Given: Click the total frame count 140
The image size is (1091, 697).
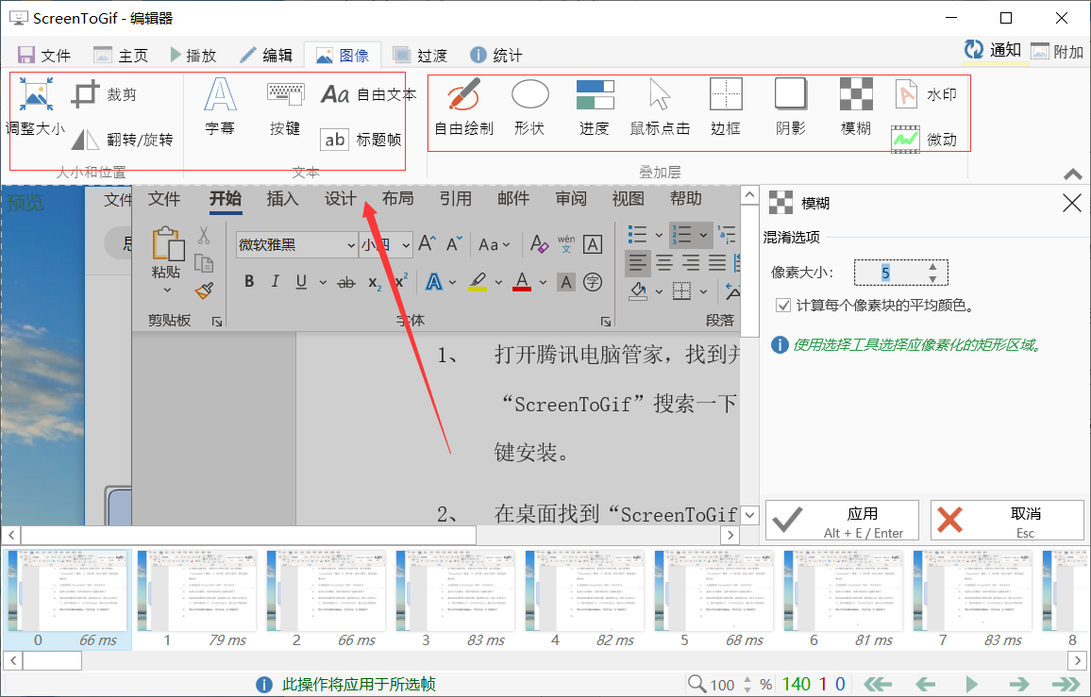Looking at the screenshot, I should point(796,685).
